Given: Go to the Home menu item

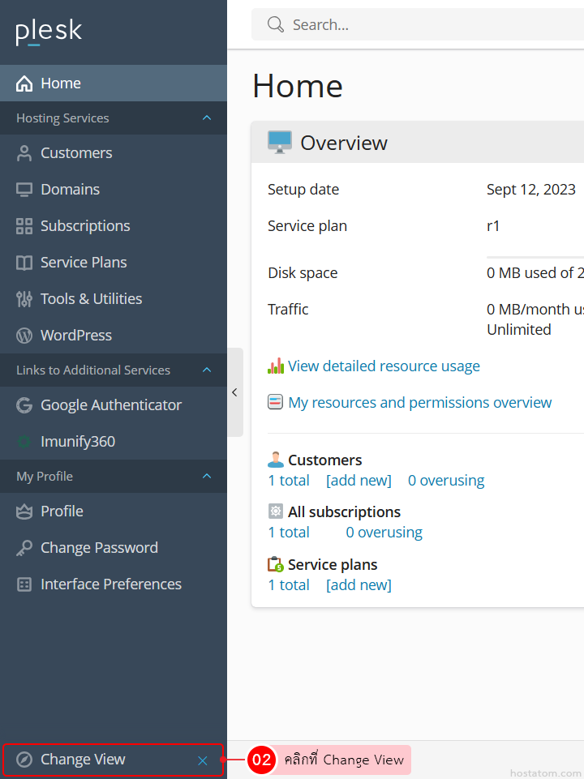Looking at the screenshot, I should (61, 83).
